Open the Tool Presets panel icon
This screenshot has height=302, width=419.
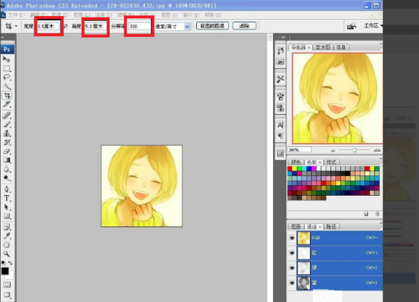point(280,79)
